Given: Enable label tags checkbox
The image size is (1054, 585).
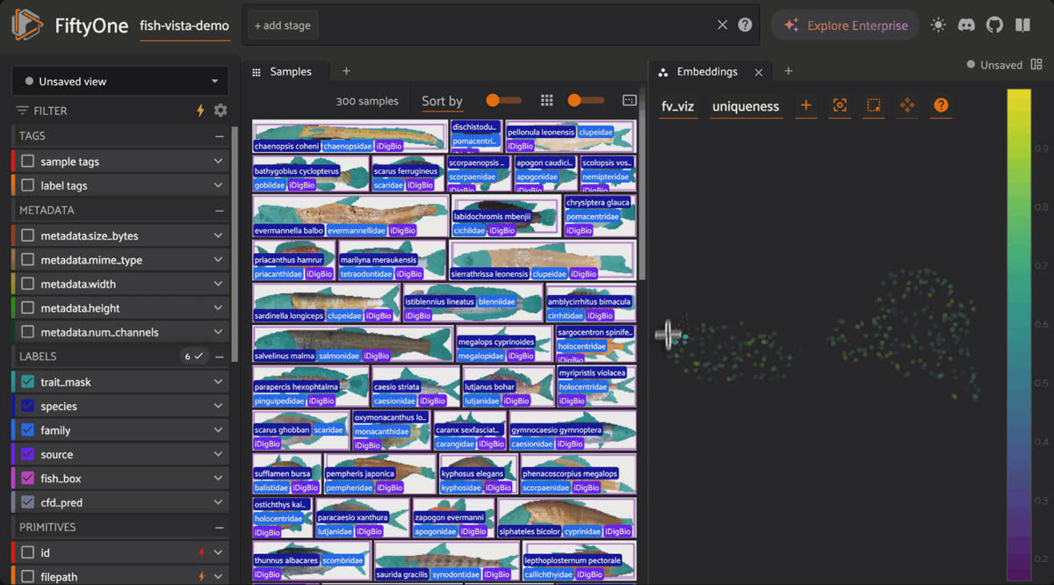Looking at the screenshot, I should point(27,185).
